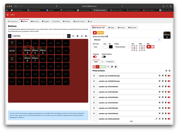
Task: Select center in the PNG alignment grid
Action: [142, 48]
